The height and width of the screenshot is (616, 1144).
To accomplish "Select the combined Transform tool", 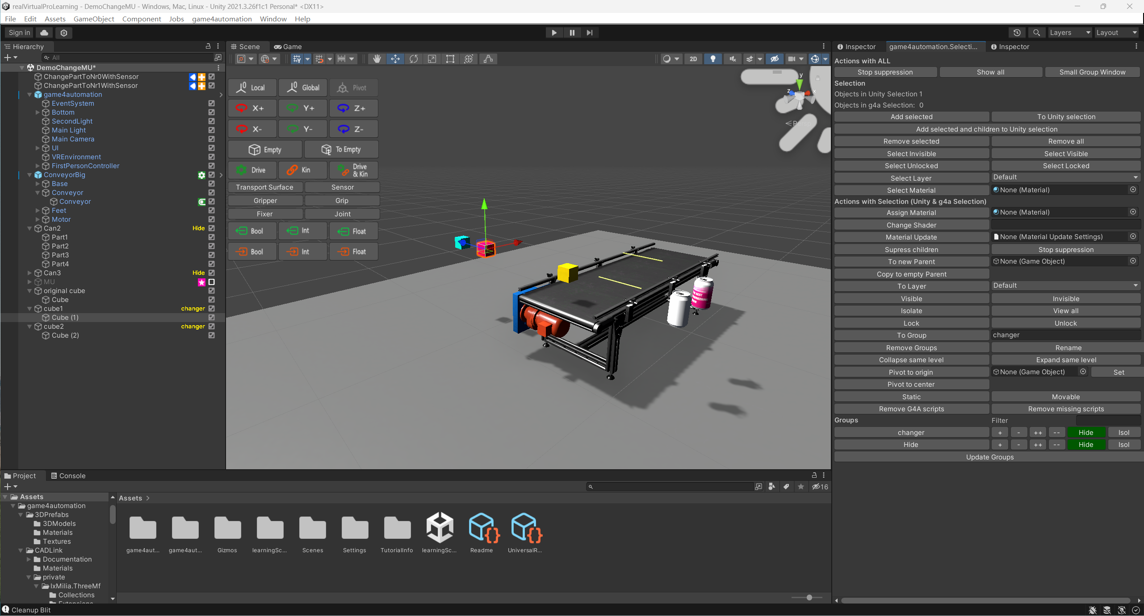I will point(469,59).
